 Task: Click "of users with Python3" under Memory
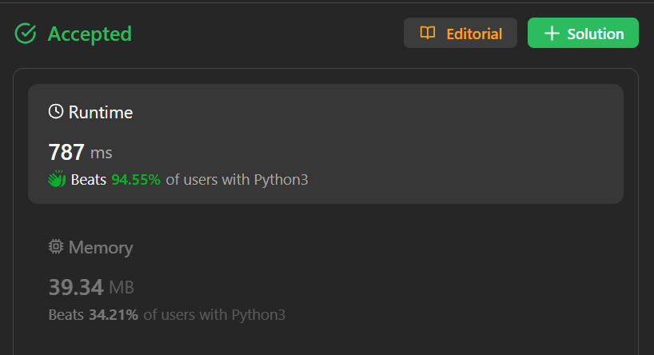tap(214, 314)
